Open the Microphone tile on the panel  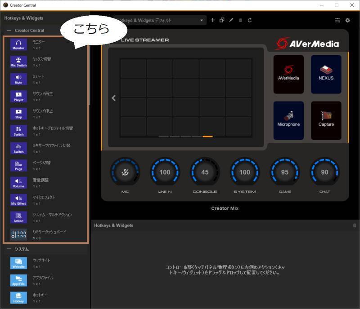pyautogui.click(x=288, y=120)
